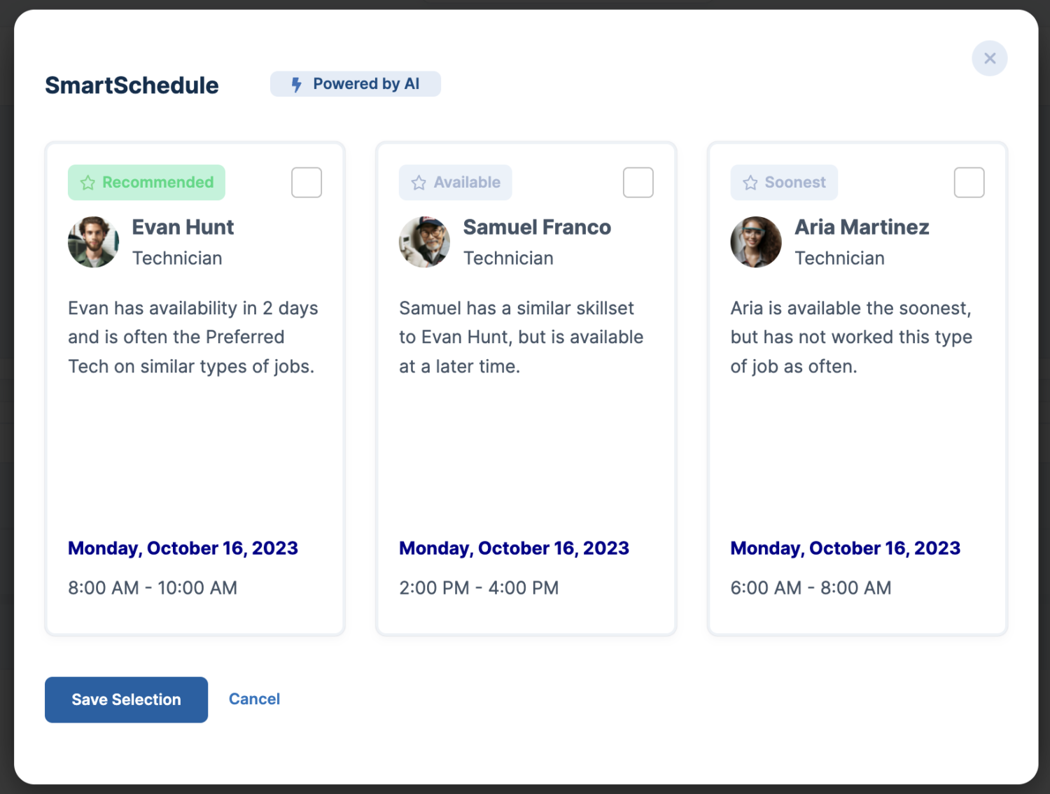Click the star icon inside the Soonest badge
Image resolution: width=1050 pixels, height=794 pixels.
pos(750,182)
